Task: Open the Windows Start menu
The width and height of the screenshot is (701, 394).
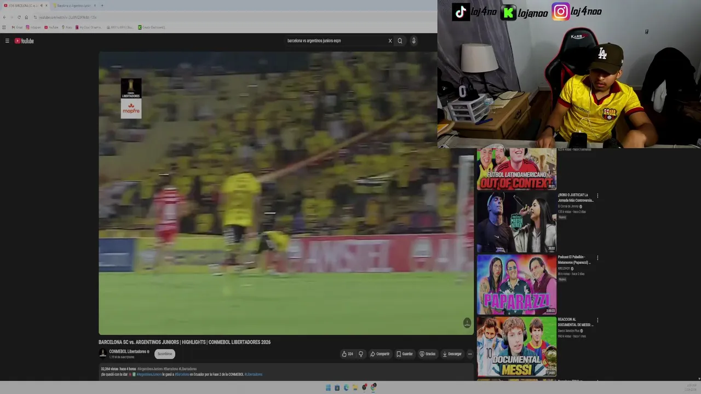Action: point(328,387)
